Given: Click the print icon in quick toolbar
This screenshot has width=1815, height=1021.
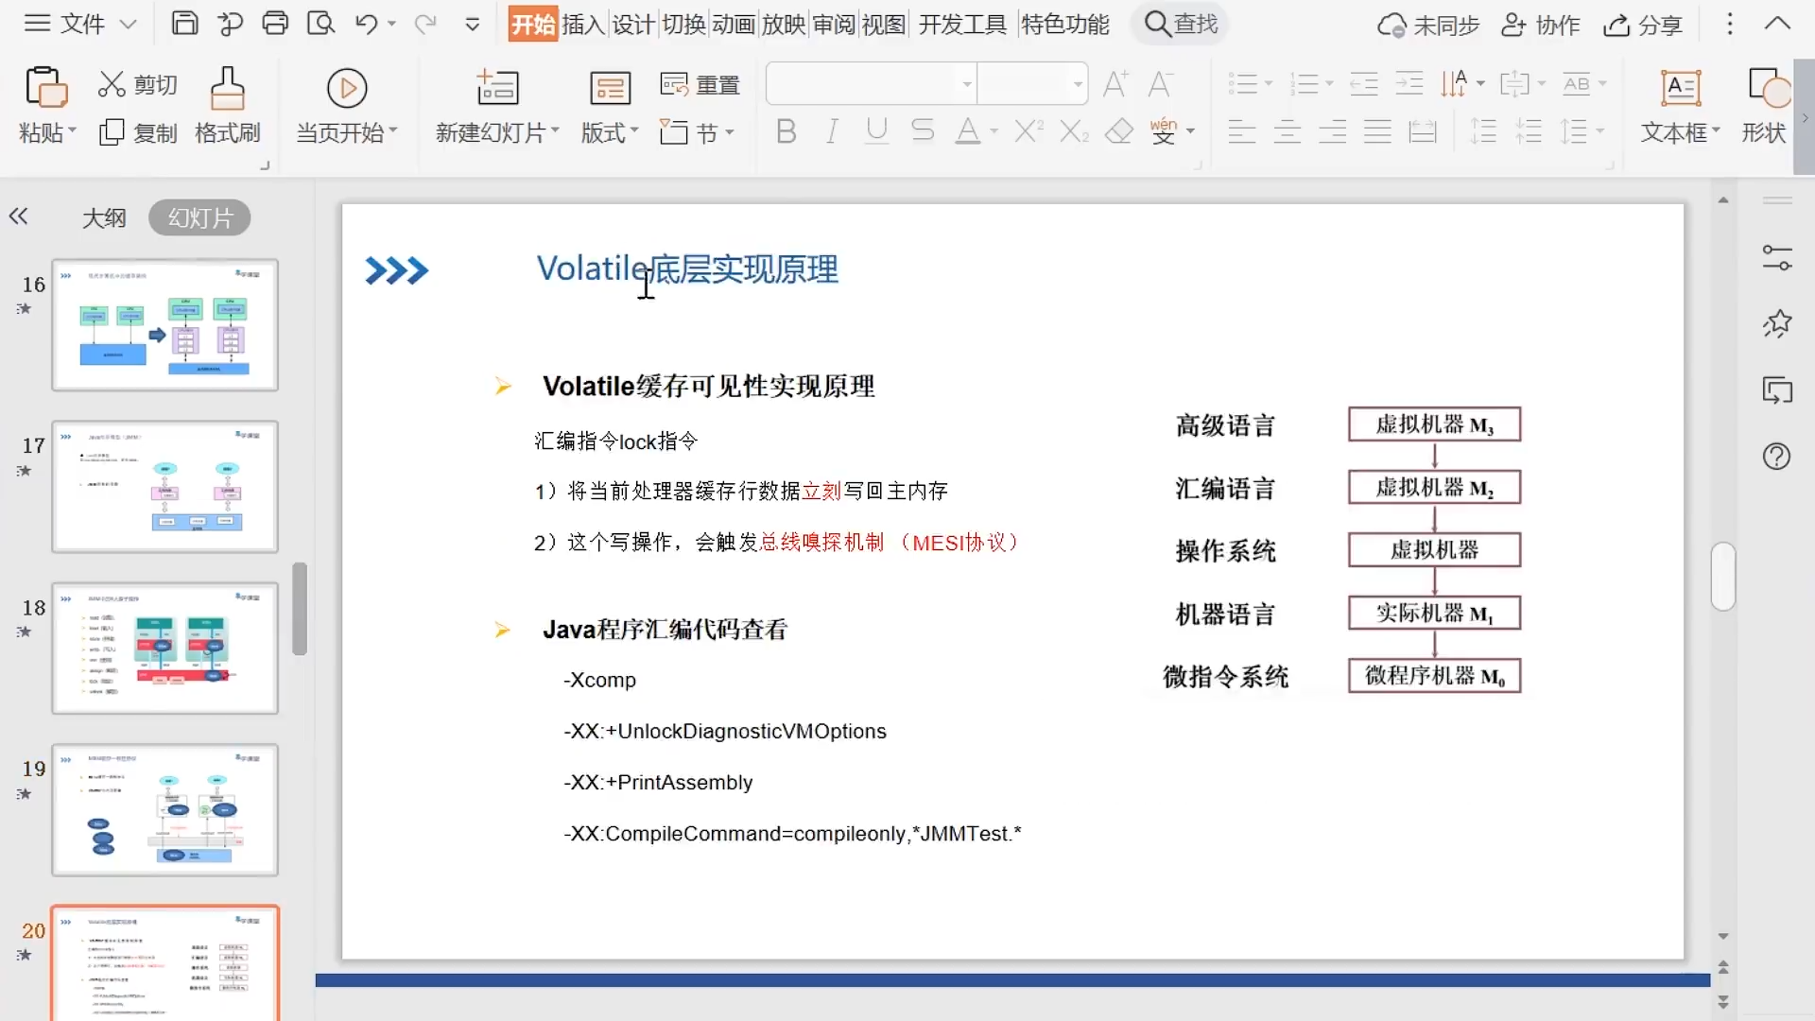Looking at the screenshot, I should 275,24.
